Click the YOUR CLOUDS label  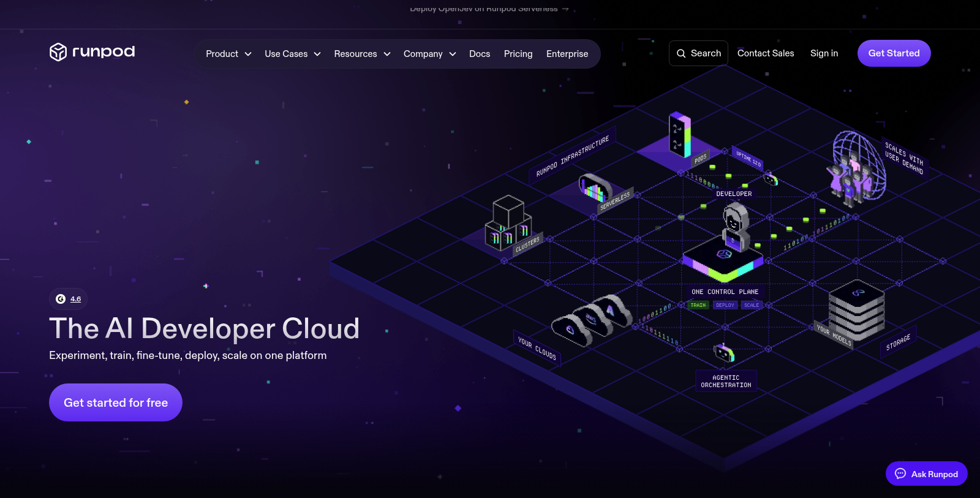point(537,349)
